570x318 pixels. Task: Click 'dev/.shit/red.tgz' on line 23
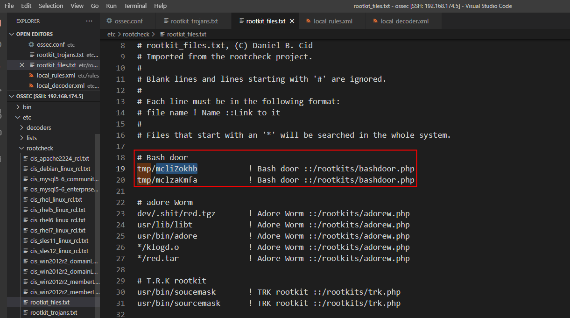(x=176, y=214)
